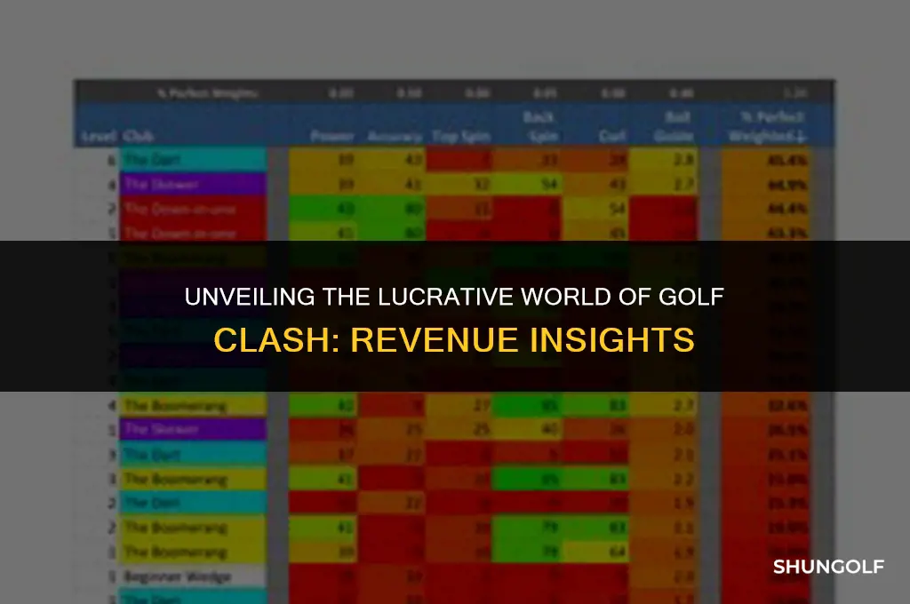The width and height of the screenshot is (910, 604).
Task: Click the yellow "Clash: Revenue Insights" text
Action: pos(454,339)
